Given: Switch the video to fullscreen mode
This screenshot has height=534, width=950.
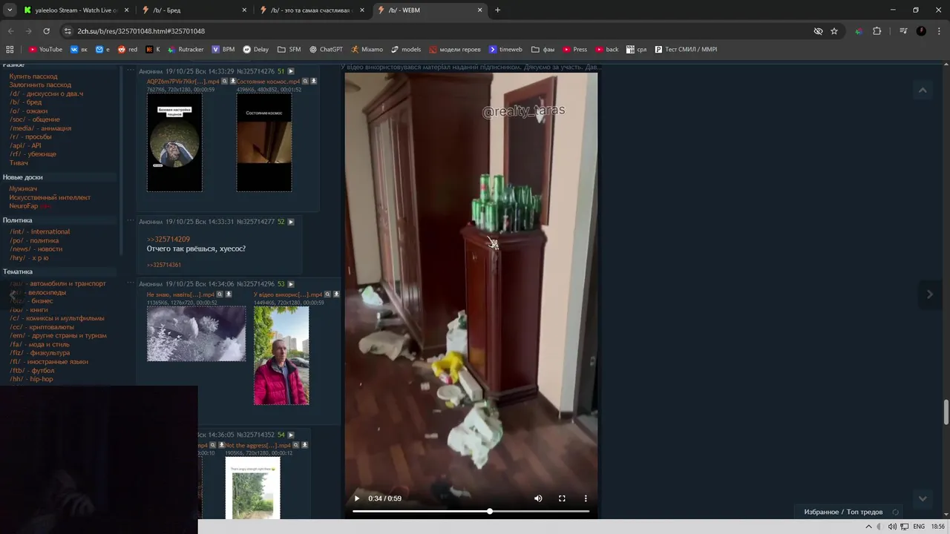Looking at the screenshot, I should (562, 498).
